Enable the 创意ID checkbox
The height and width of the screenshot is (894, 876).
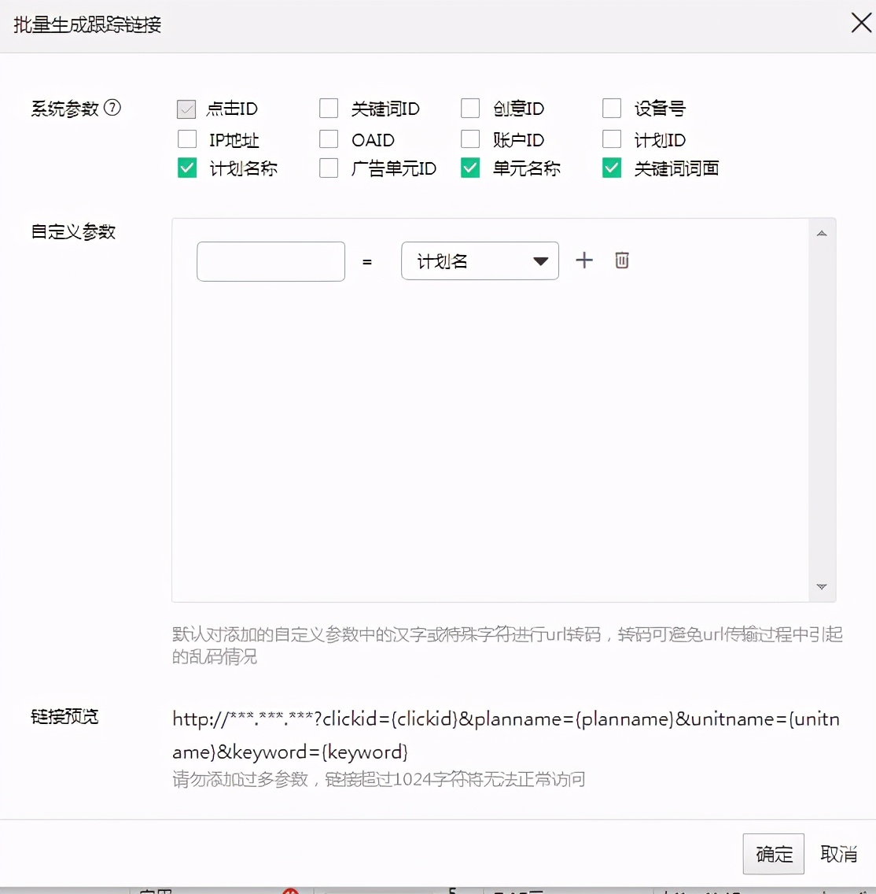click(x=469, y=109)
